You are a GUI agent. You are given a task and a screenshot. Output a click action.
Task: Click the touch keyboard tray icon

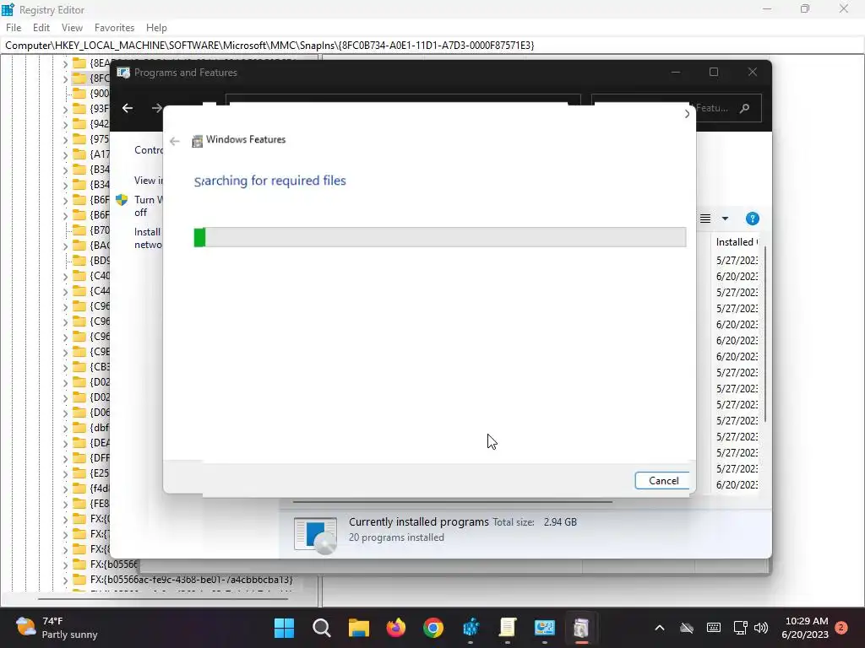pyautogui.click(x=713, y=628)
